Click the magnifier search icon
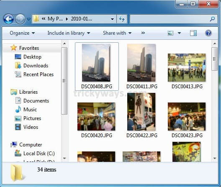Viewport: 221px width, 187px height. [212, 19]
